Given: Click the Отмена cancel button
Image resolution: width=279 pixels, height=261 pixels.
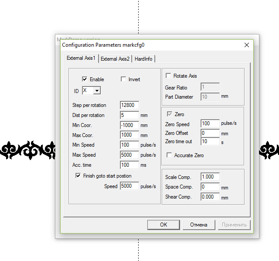Looking at the screenshot, I should (x=198, y=225).
